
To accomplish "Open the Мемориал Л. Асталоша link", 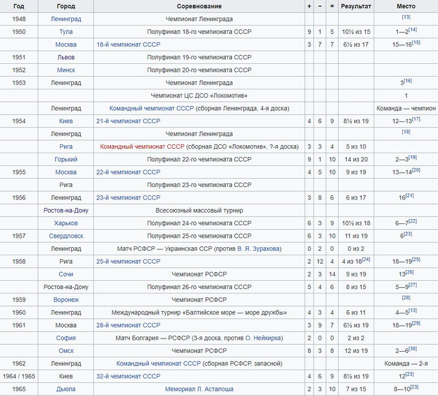I will 199,389.
